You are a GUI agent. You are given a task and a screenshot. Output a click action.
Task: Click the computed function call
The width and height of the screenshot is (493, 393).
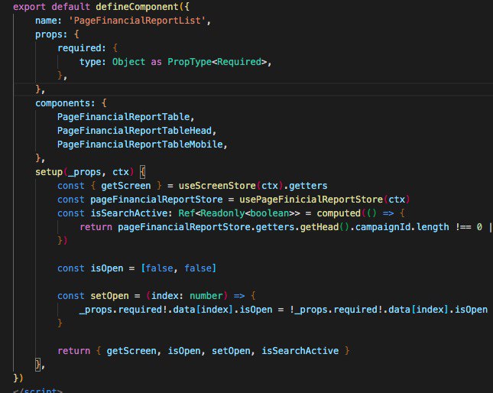pos(339,213)
